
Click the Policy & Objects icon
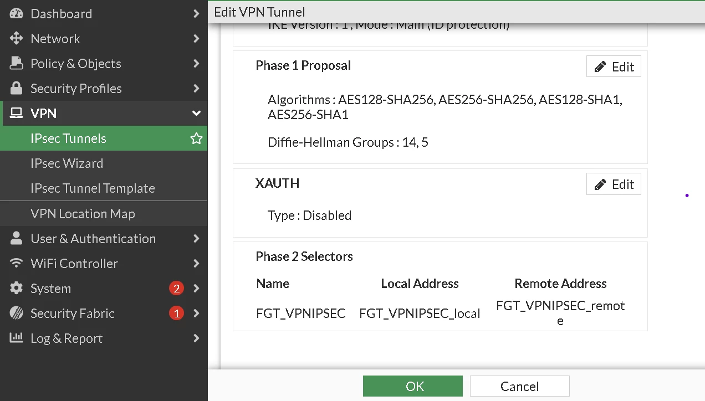[x=17, y=64]
